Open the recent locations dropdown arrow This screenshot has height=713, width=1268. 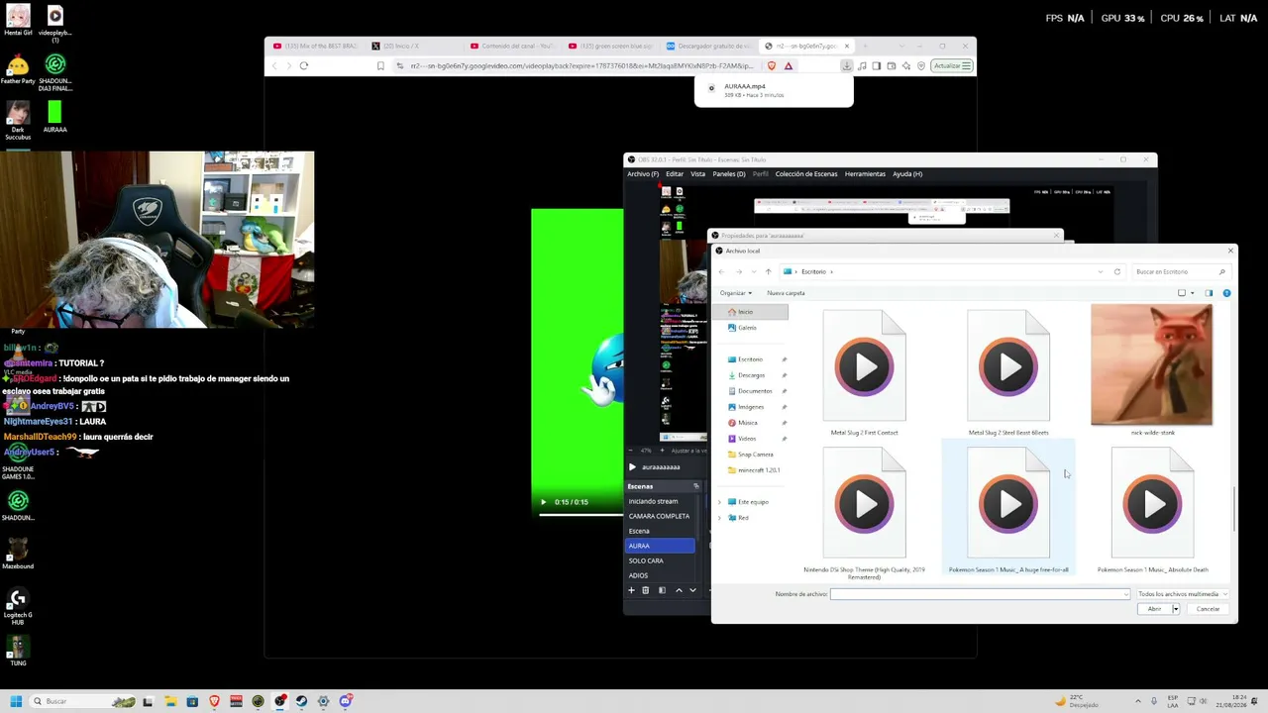point(753,271)
